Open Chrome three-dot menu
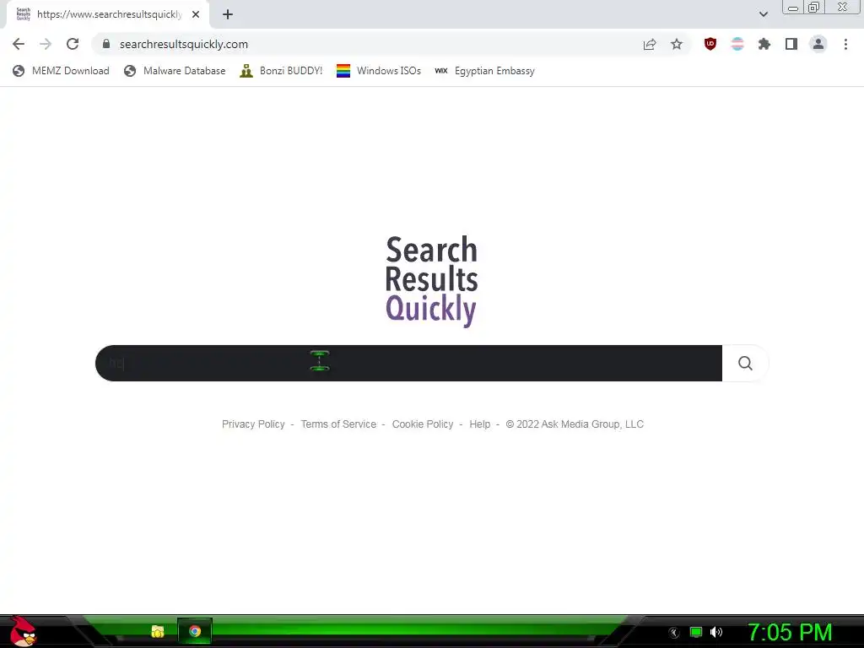Screen dimensions: 864x648 click(x=845, y=44)
